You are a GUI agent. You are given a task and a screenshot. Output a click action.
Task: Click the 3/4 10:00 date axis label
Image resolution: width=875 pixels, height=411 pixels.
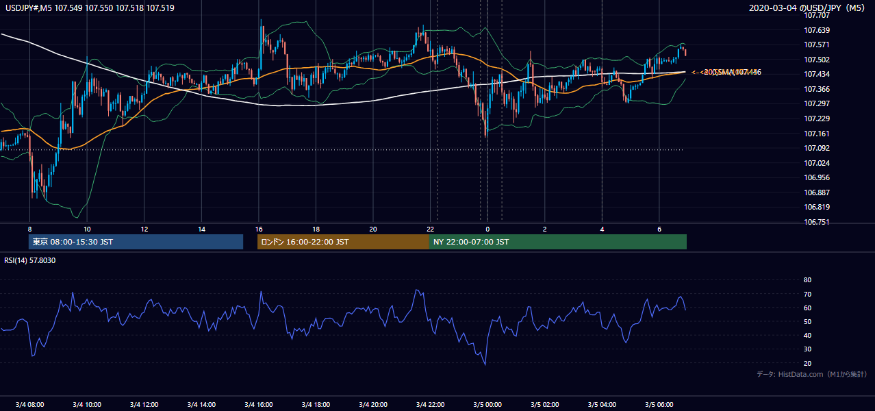tap(86, 404)
